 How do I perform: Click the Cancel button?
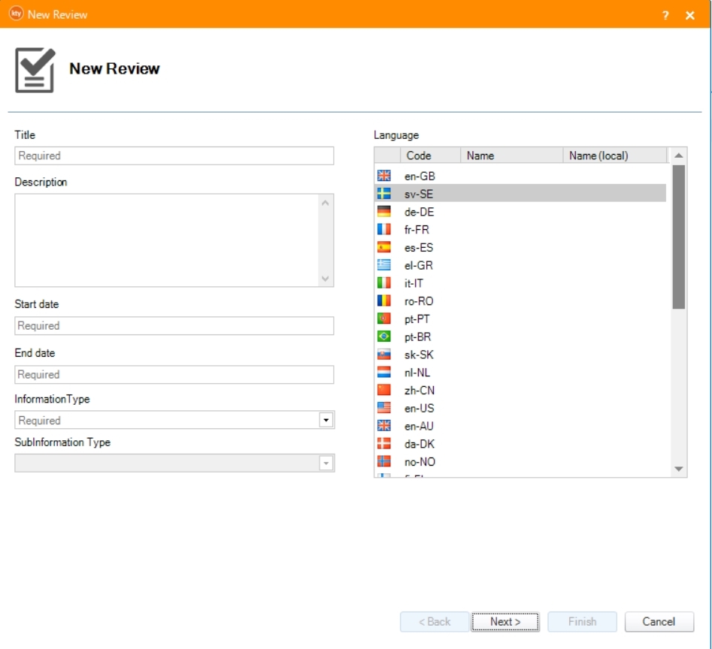[x=659, y=622]
